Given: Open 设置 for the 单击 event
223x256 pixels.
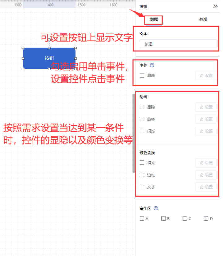Looking at the screenshot, I should (206, 75).
